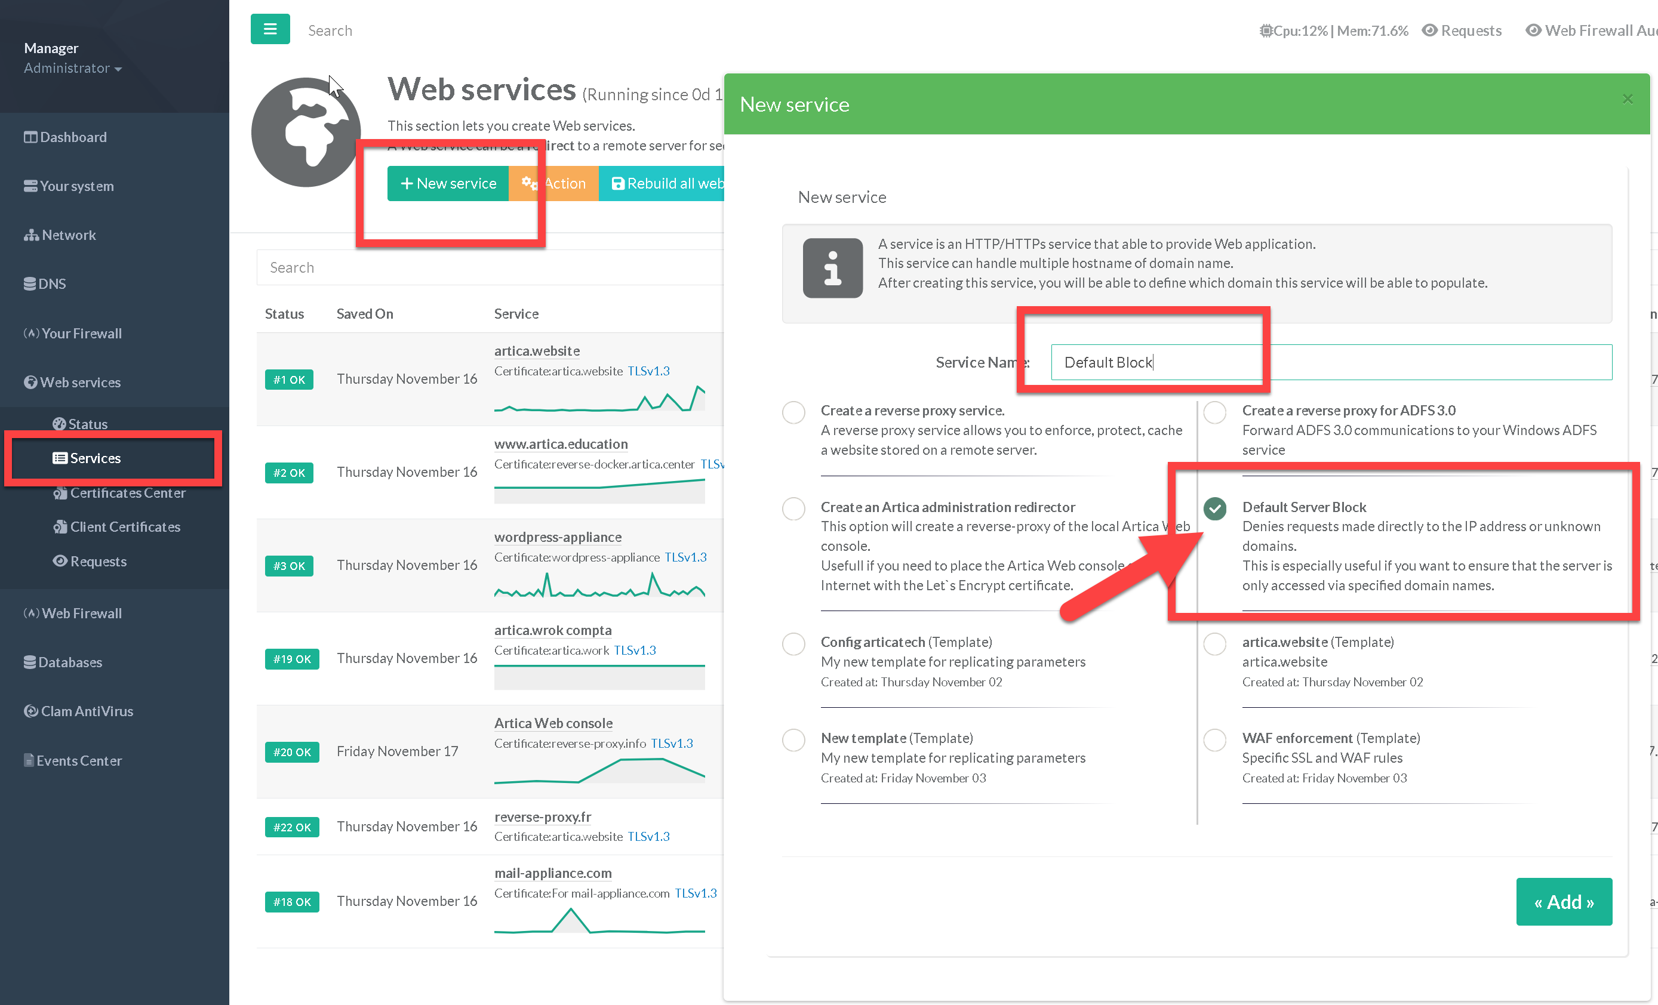This screenshot has width=1658, height=1005.
Task: Choose the WAF enforcement template radio
Action: coord(1214,740)
